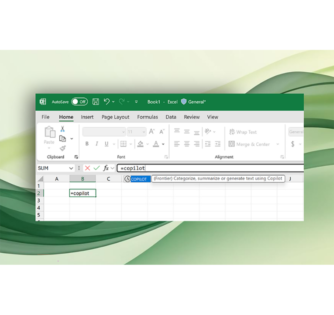Open the Copy options dropdown arrow
The height and width of the screenshot is (315, 334).
tap(72, 139)
